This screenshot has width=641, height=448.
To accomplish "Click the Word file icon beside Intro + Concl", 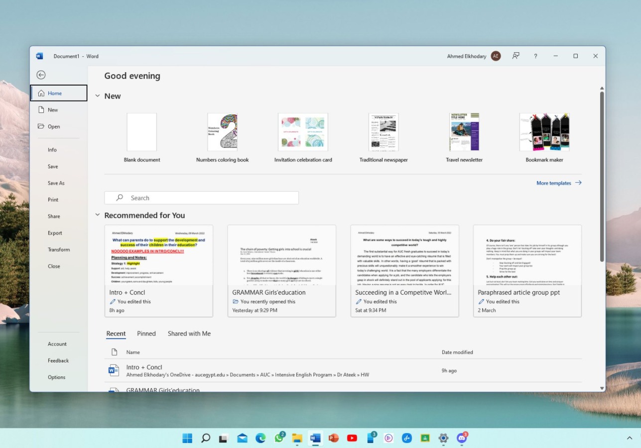I will 114,370.
